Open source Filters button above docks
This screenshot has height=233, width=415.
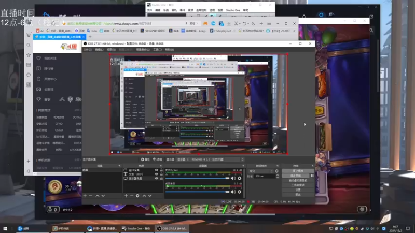point(158,159)
